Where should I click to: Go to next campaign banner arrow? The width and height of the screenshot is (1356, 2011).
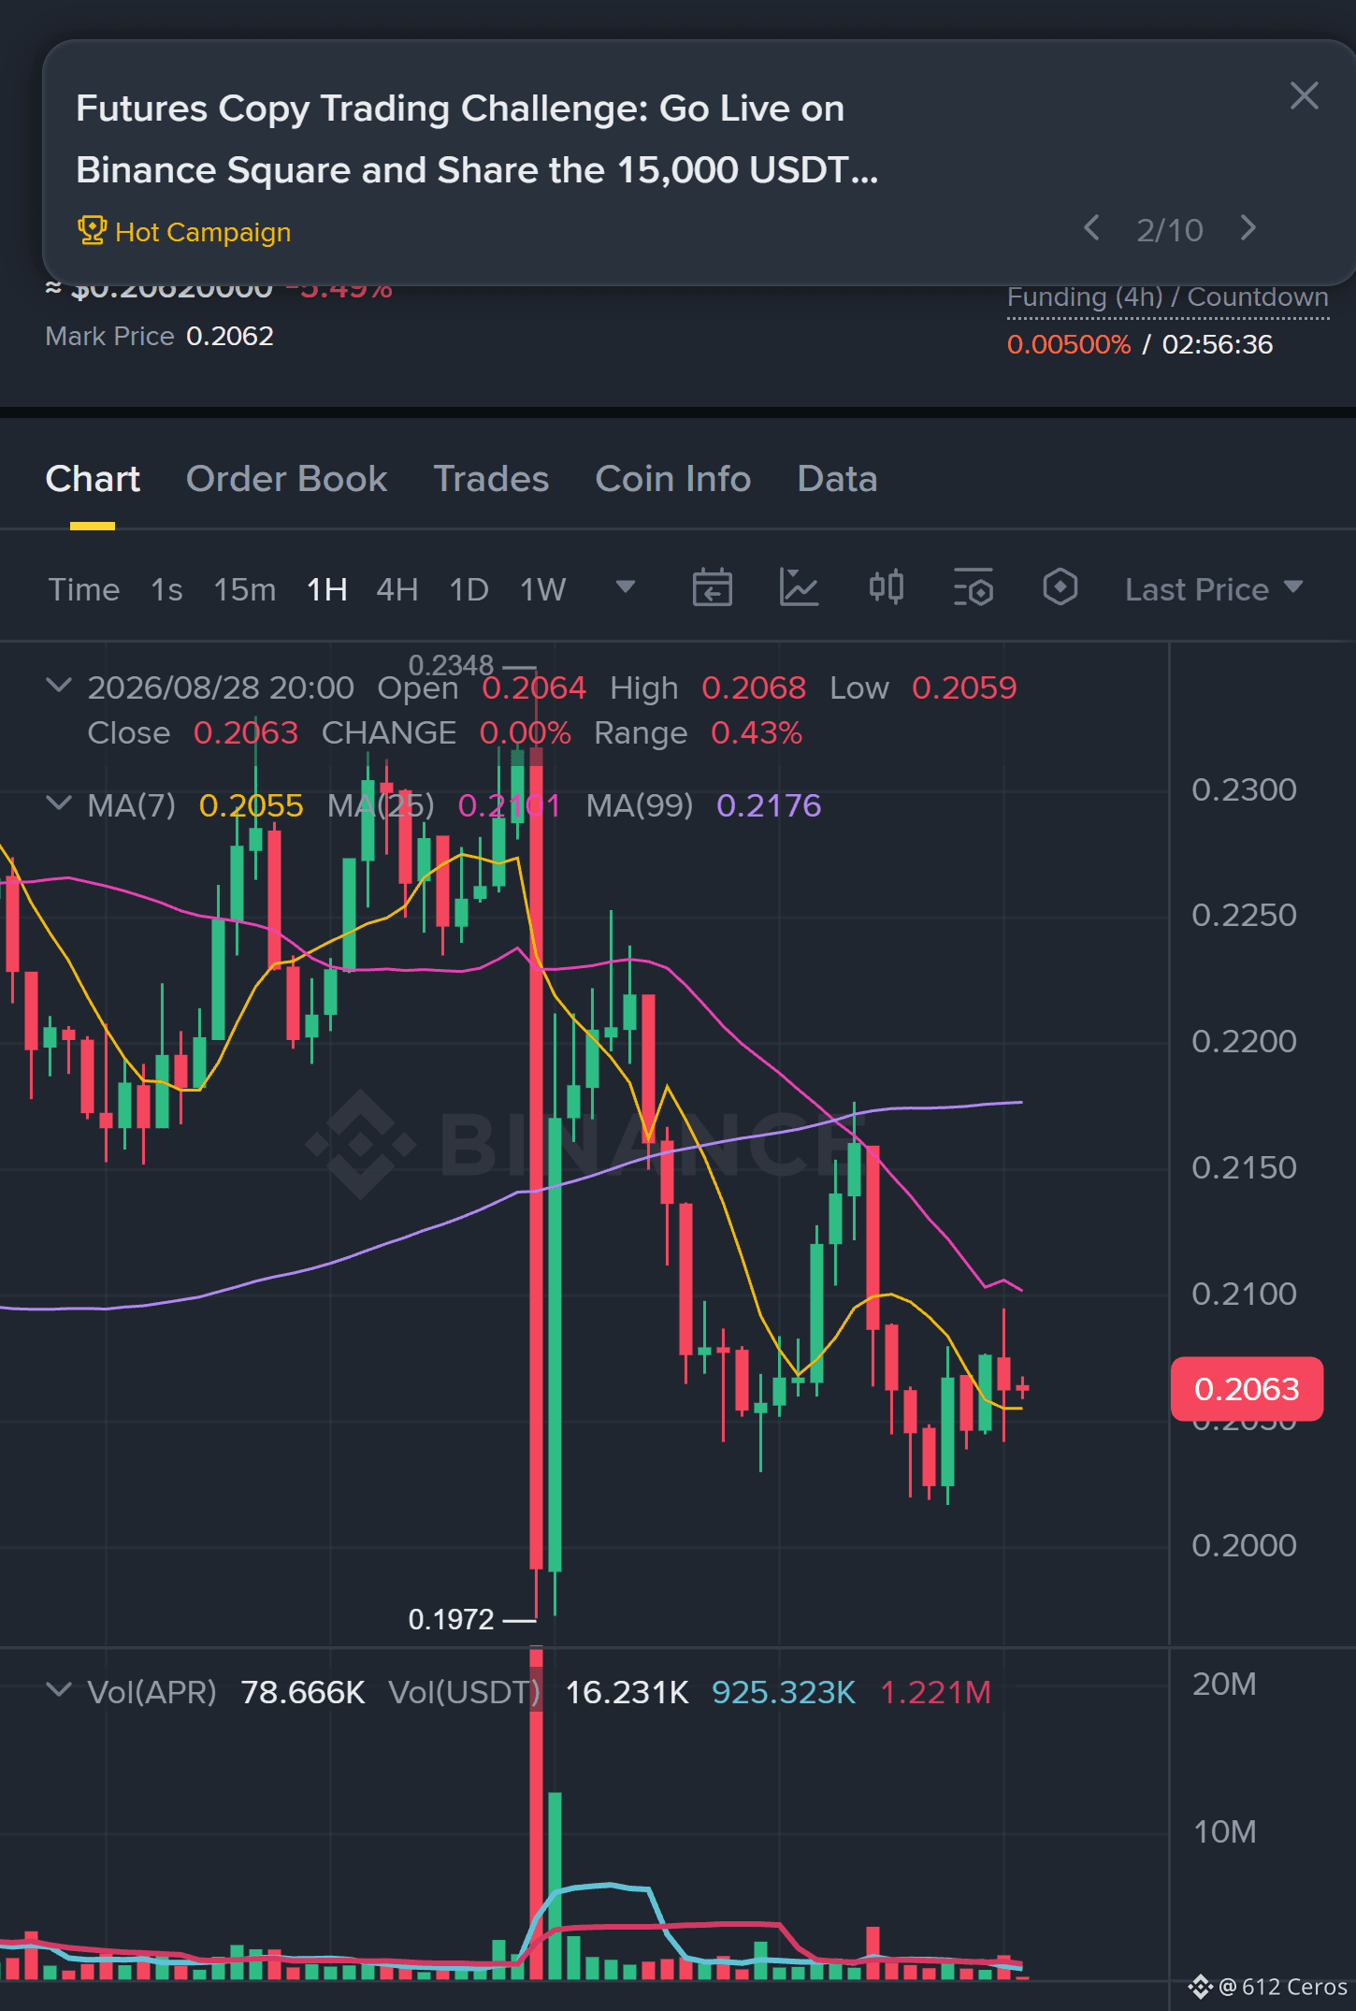pyautogui.click(x=1248, y=228)
